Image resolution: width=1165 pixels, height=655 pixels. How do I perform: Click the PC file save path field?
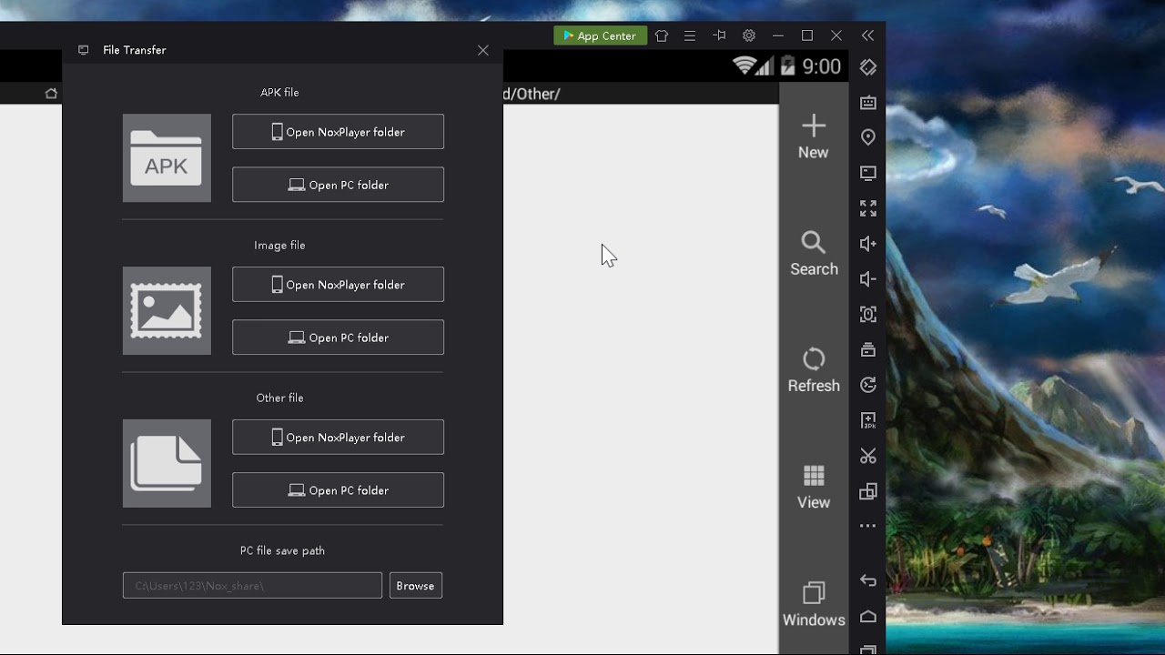coord(252,586)
